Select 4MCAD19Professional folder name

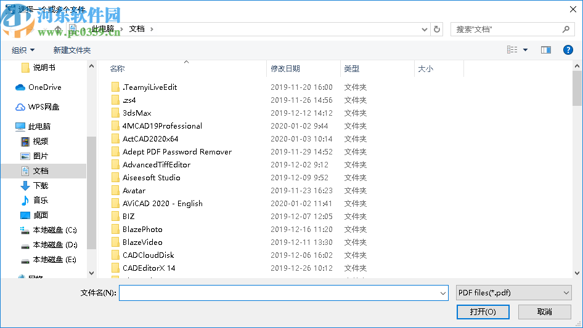click(x=163, y=126)
